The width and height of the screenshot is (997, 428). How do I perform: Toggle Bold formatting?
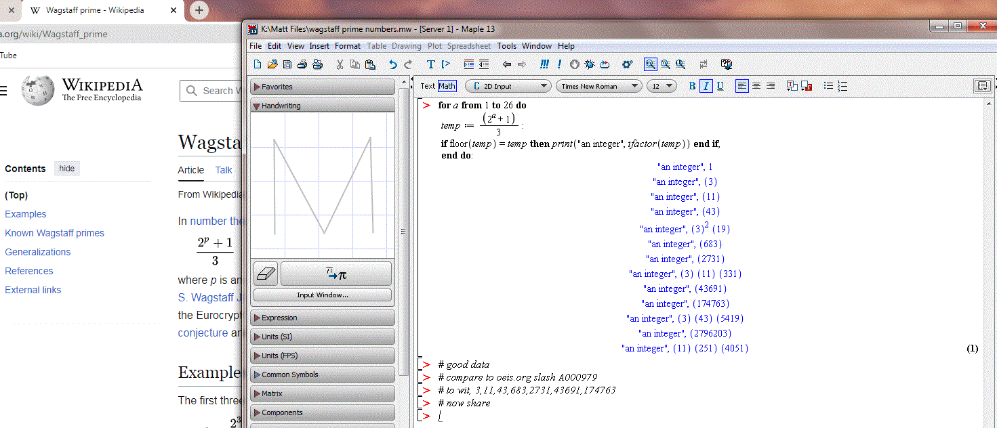click(x=692, y=86)
